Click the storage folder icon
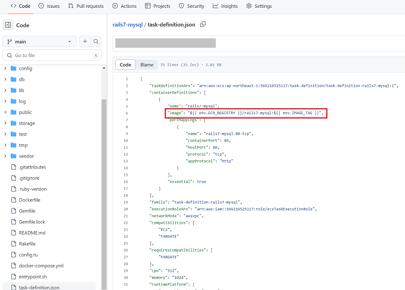405x290 pixels. click(13, 123)
